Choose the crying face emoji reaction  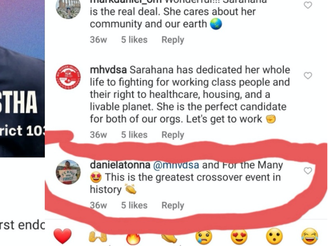click(204, 237)
